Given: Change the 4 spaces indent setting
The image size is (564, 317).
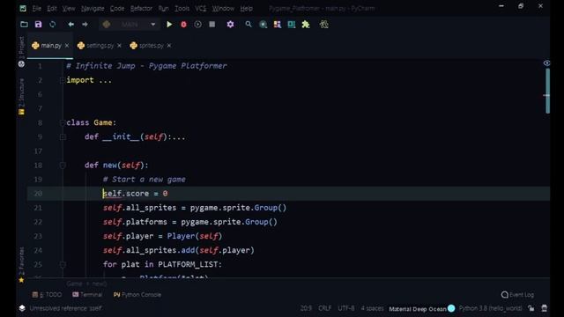Looking at the screenshot, I should [372, 308].
